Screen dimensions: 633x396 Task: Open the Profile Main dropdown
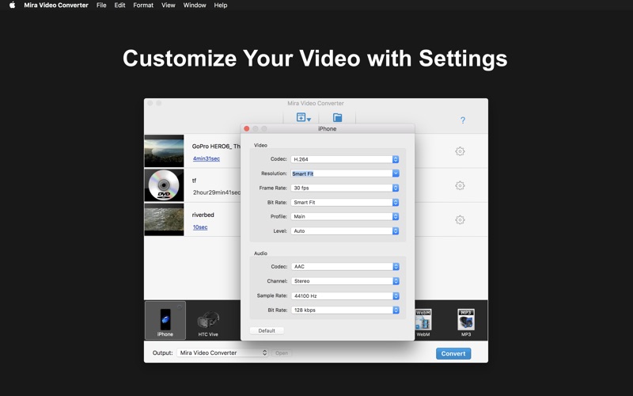345,216
